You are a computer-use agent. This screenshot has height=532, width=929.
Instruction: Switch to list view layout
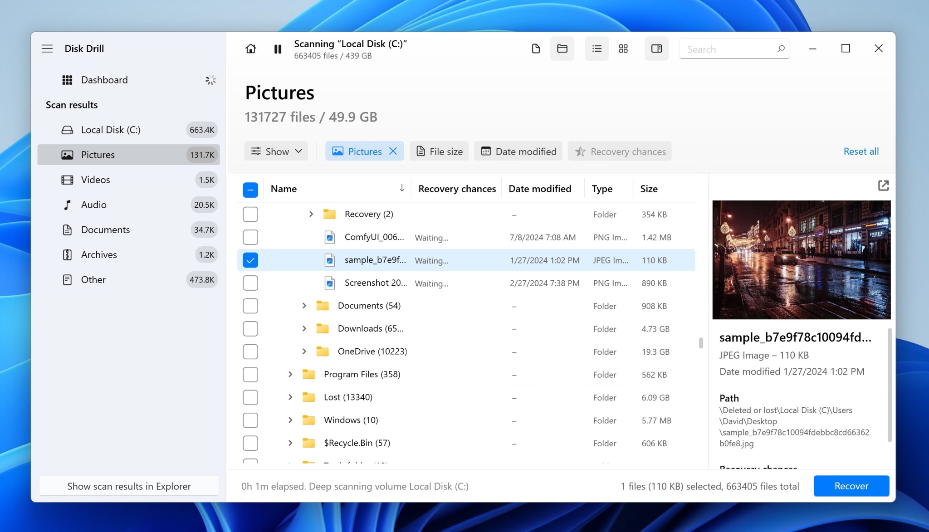click(x=596, y=49)
